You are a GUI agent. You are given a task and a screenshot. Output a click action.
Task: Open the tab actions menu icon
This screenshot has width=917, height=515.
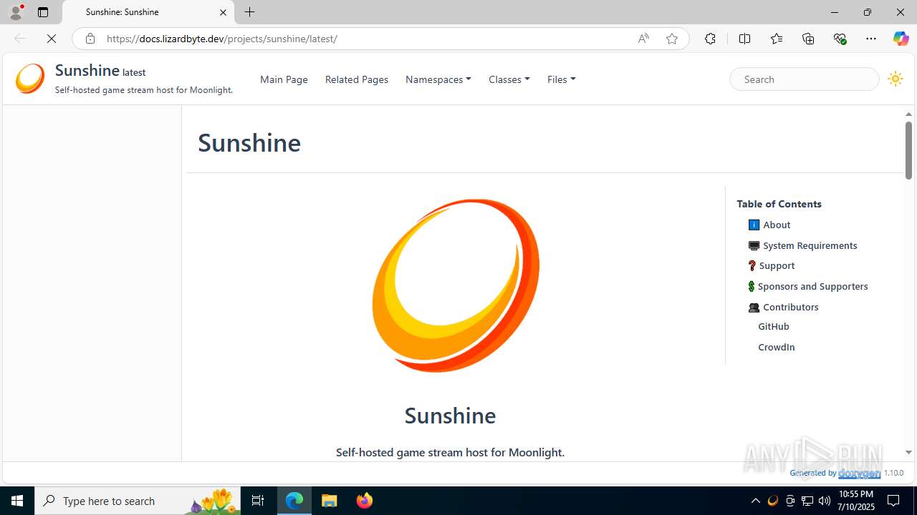tap(43, 12)
